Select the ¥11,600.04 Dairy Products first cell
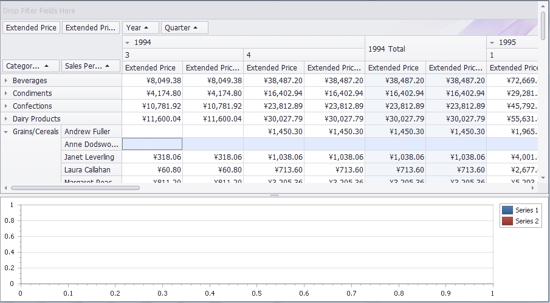The width and height of the screenshot is (550, 303). 152,119
